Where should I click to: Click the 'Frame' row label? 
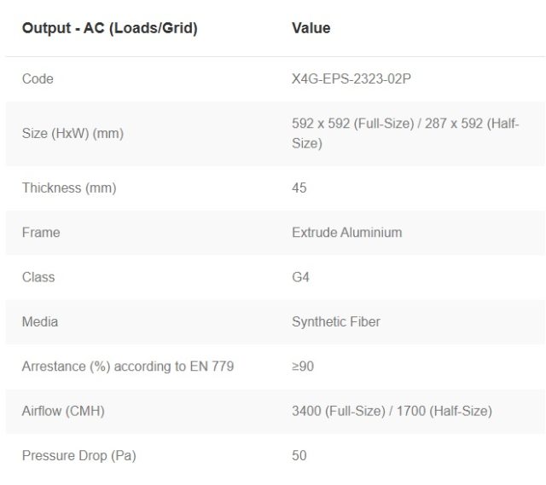pyautogui.click(x=41, y=232)
